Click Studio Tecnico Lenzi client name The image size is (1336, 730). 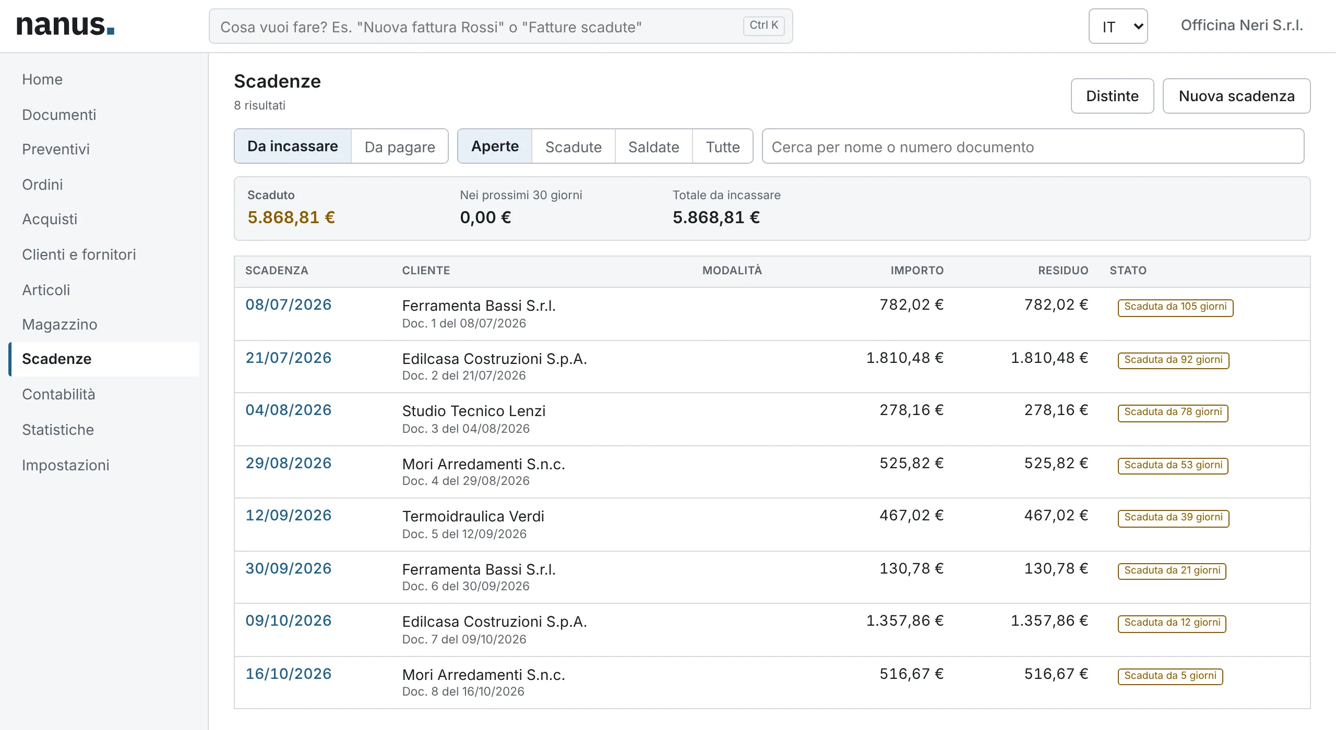474,411
